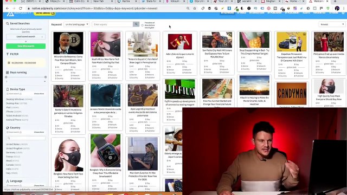Click the Country search input box
This screenshot has width=347, height=195.
point(25,138)
